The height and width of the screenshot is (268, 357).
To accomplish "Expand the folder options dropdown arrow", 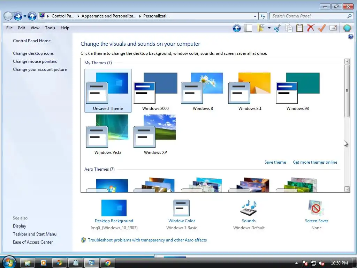I will [x=269, y=28].
